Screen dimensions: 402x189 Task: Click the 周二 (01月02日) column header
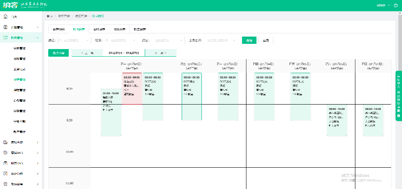click(191, 66)
